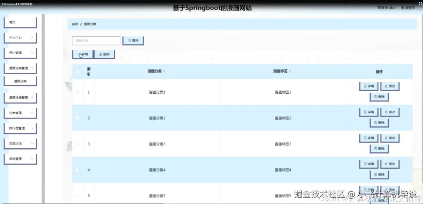423x205 pixels.
Task: Check the checkbox for row 4
Action: (78, 170)
